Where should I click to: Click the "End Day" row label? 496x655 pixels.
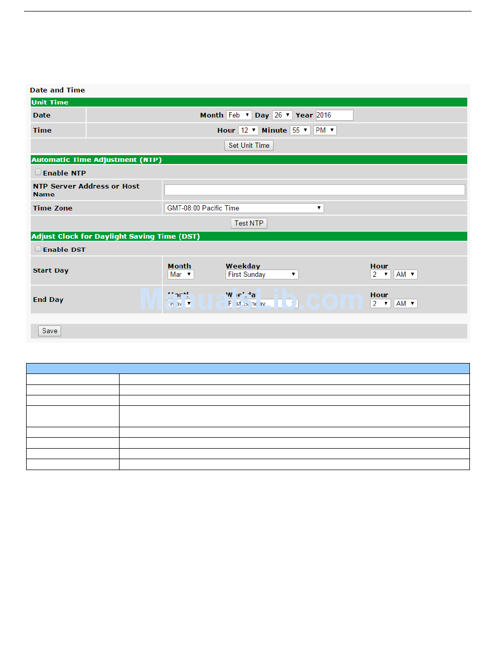(x=48, y=300)
